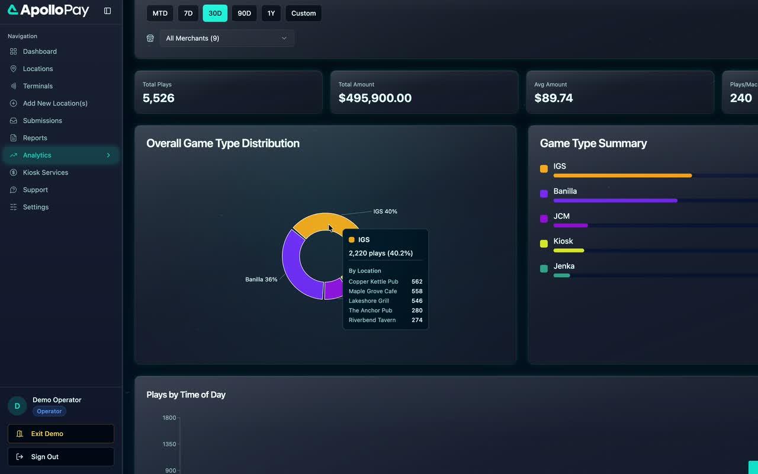
Task: Open the Support page
Action: click(61, 190)
